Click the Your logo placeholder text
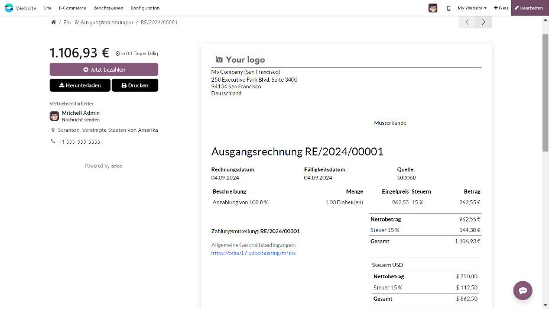 245,60
